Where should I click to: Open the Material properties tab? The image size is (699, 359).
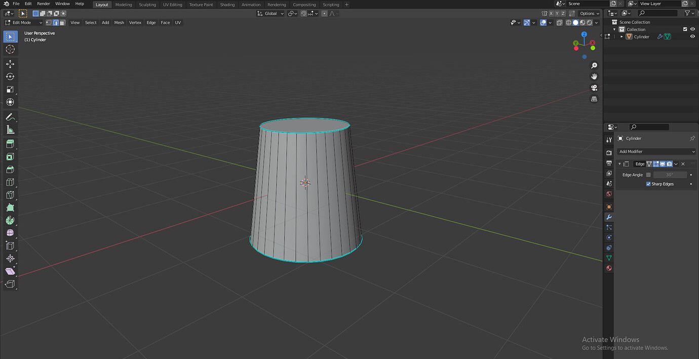[x=609, y=268]
